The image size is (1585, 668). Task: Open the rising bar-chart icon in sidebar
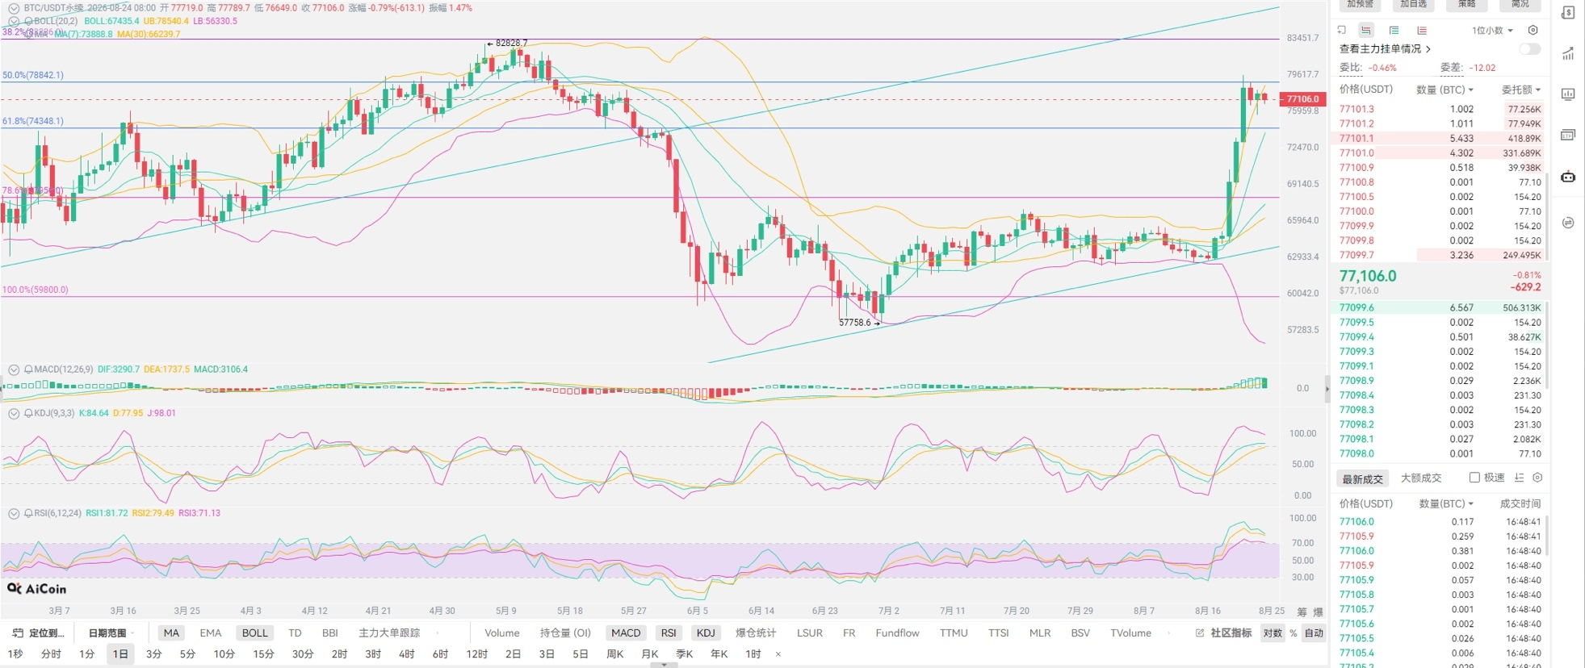[1568, 53]
